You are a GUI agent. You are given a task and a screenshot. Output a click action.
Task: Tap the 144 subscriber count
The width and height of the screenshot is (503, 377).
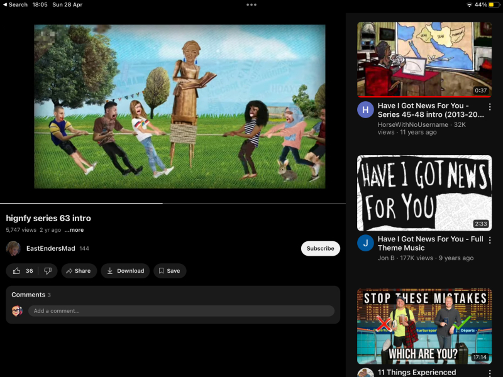pos(84,248)
